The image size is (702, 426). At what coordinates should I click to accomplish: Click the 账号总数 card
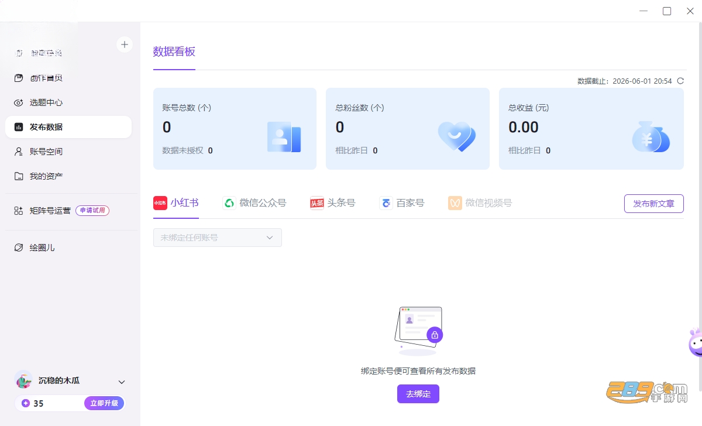(235, 129)
